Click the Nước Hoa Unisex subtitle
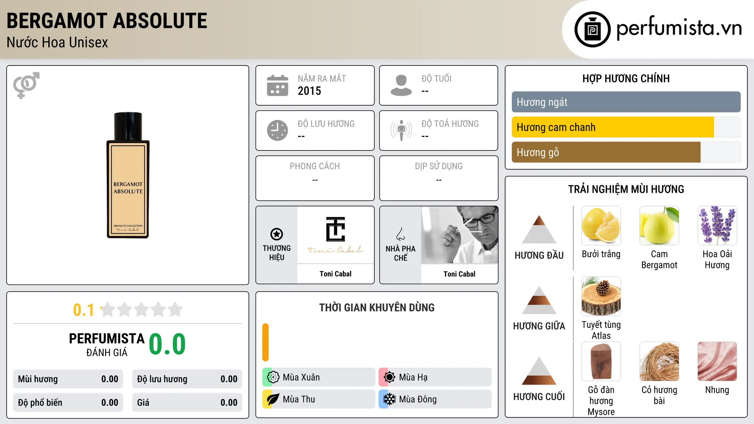The width and height of the screenshot is (754, 424). point(57,42)
